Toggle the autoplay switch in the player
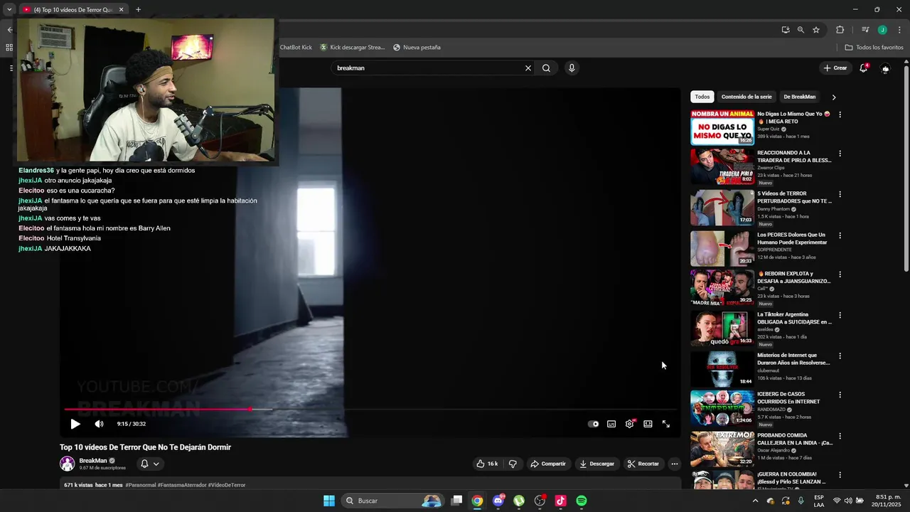 tap(594, 424)
